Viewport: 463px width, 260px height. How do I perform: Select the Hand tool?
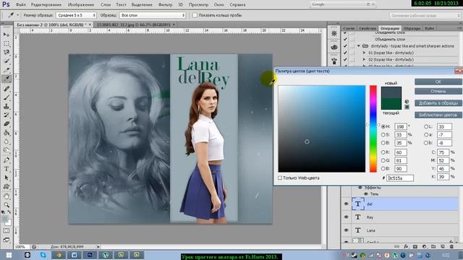pyautogui.click(x=7, y=196)
